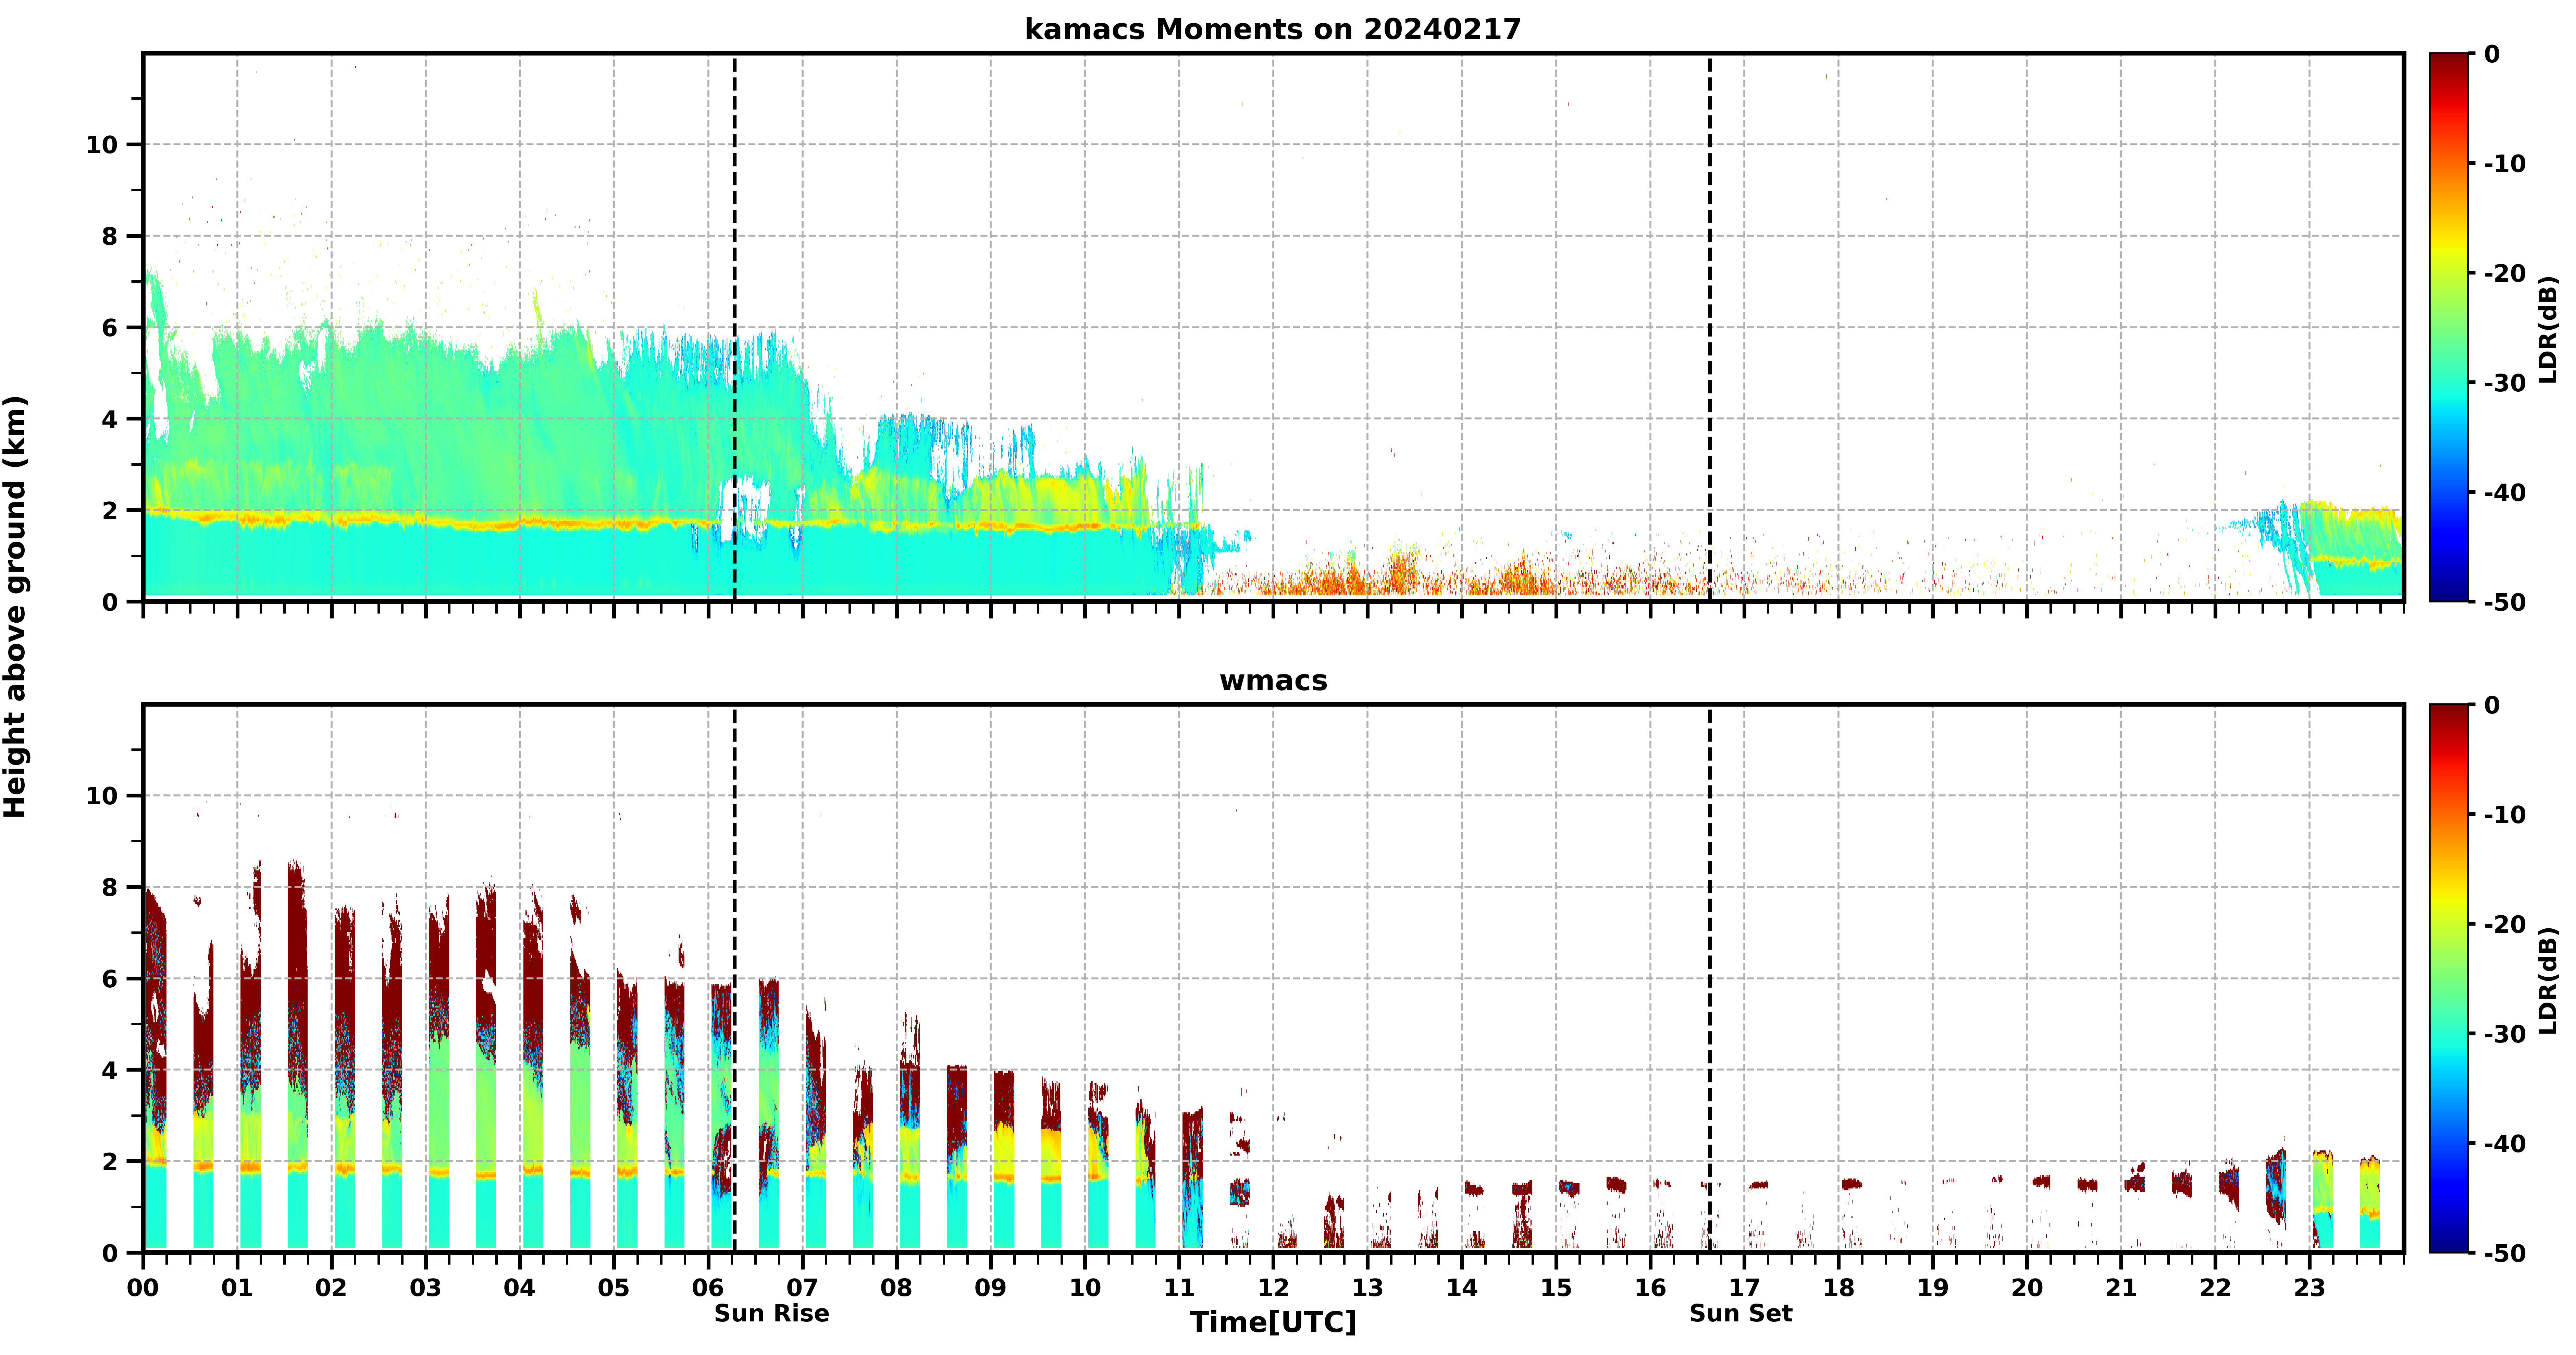Click the "-20" tick label on the wmacs colorbar
Image resolution: width=2576 pixels, height=1355 pixels.
pos(2505,925)
